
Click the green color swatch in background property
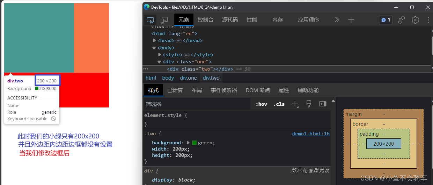[x=195, y=143]
